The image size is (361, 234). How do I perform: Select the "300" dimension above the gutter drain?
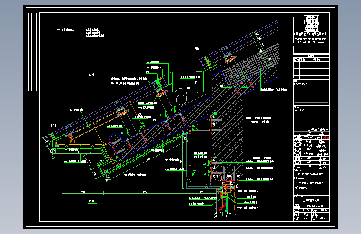coord(188,88)
